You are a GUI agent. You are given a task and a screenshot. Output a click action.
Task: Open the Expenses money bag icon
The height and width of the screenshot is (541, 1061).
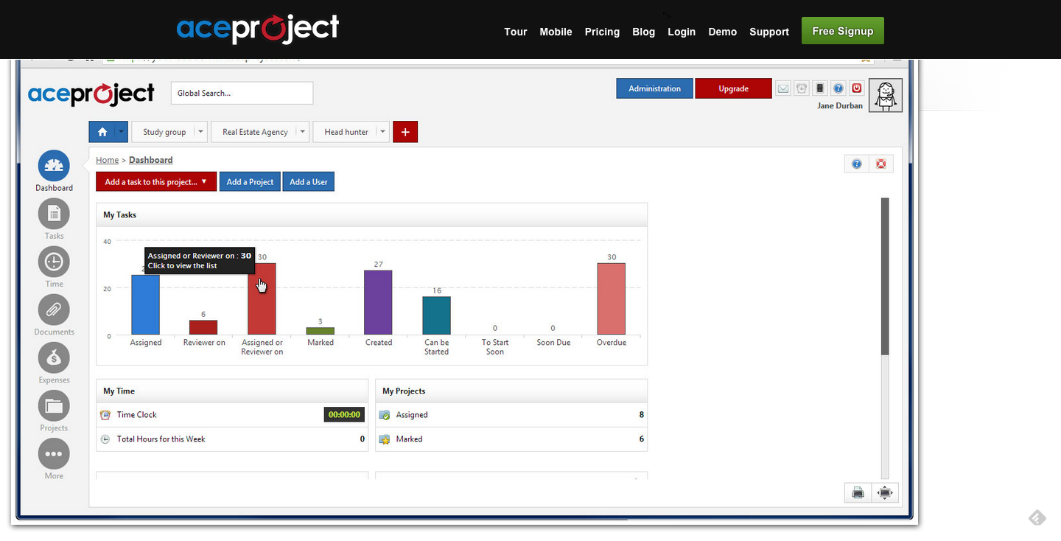click(54, 358)
